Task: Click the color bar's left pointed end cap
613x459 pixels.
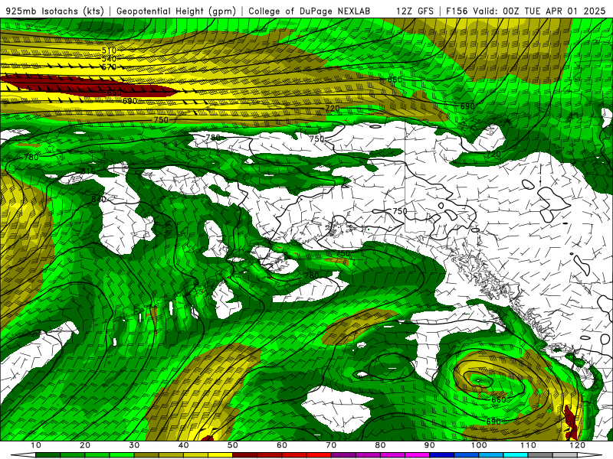Action: (23, 455)
